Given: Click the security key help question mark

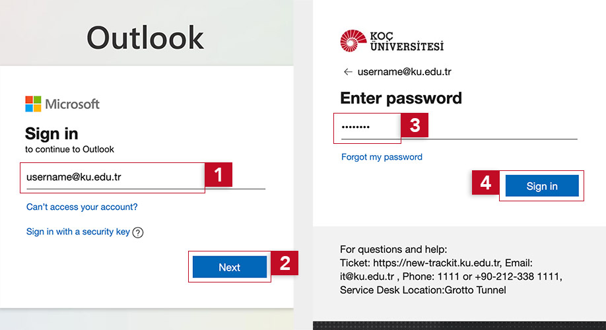Looking at the screenshot, I should (138, 232).
